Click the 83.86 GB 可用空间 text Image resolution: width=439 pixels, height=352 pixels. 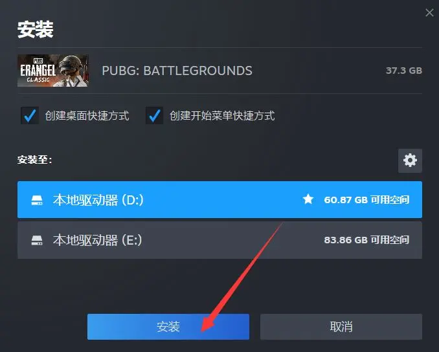[366, 240]
